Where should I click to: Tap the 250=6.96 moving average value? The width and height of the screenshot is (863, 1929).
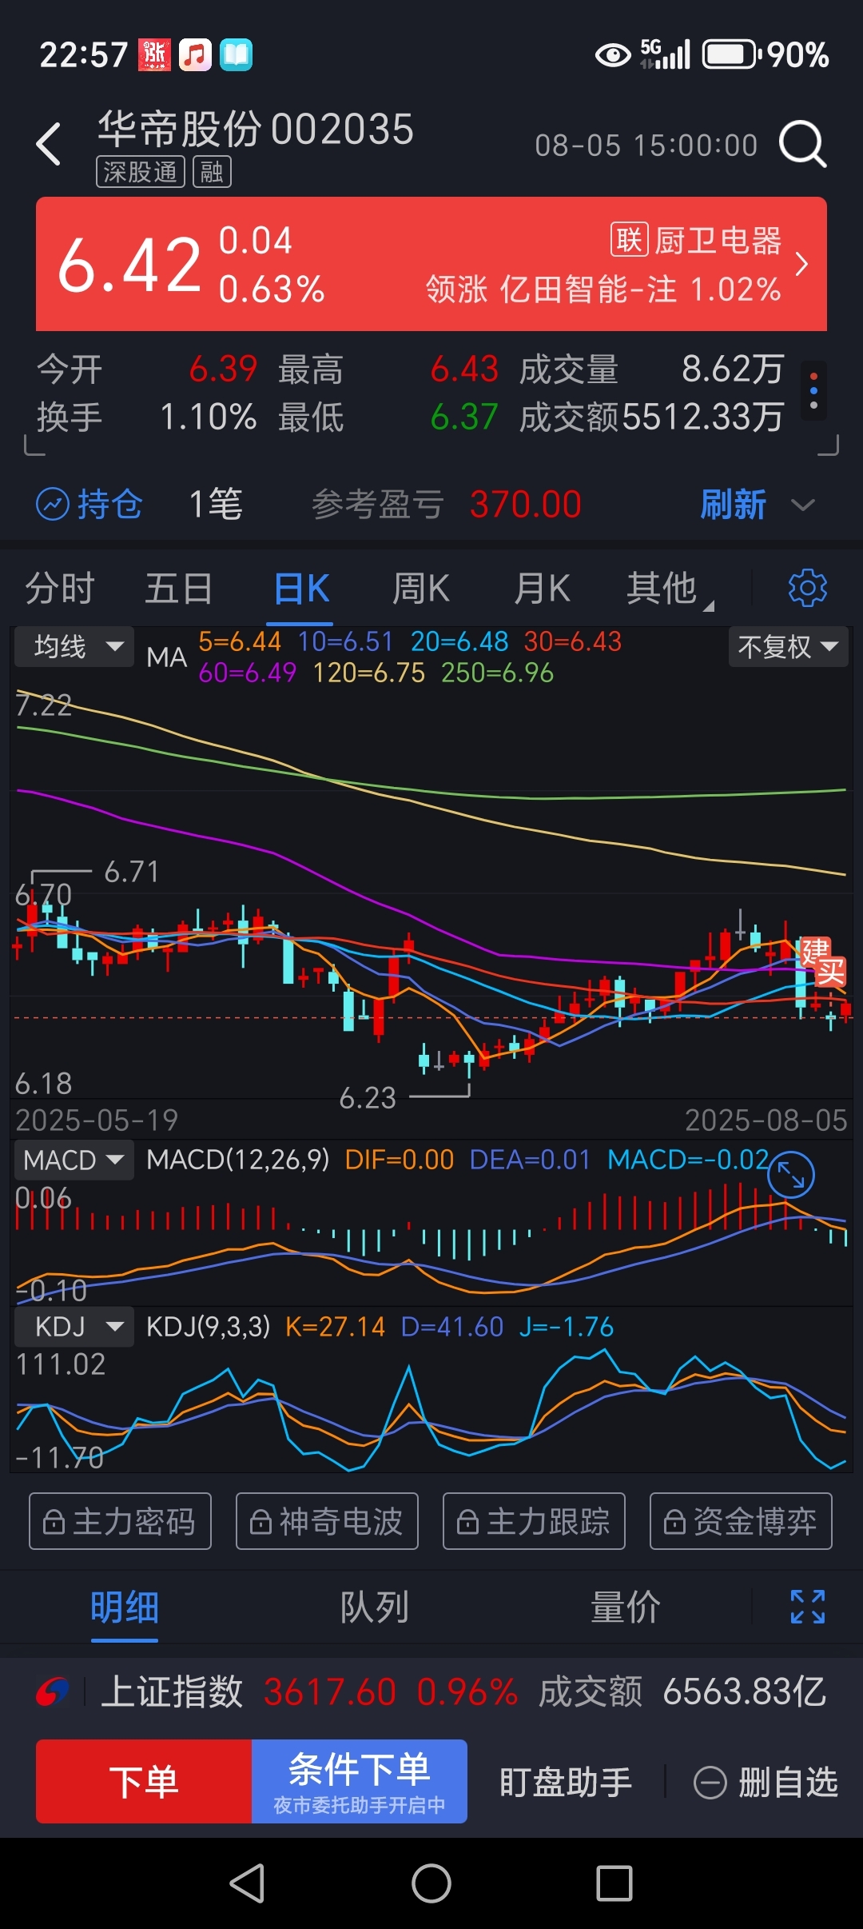[497, 673]
